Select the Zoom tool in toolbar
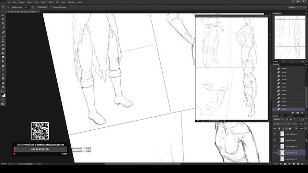308x173 pixels. coord(3,87)
